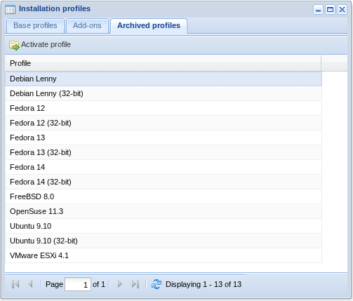Maximize the Installation profiles window

point(330,10)
